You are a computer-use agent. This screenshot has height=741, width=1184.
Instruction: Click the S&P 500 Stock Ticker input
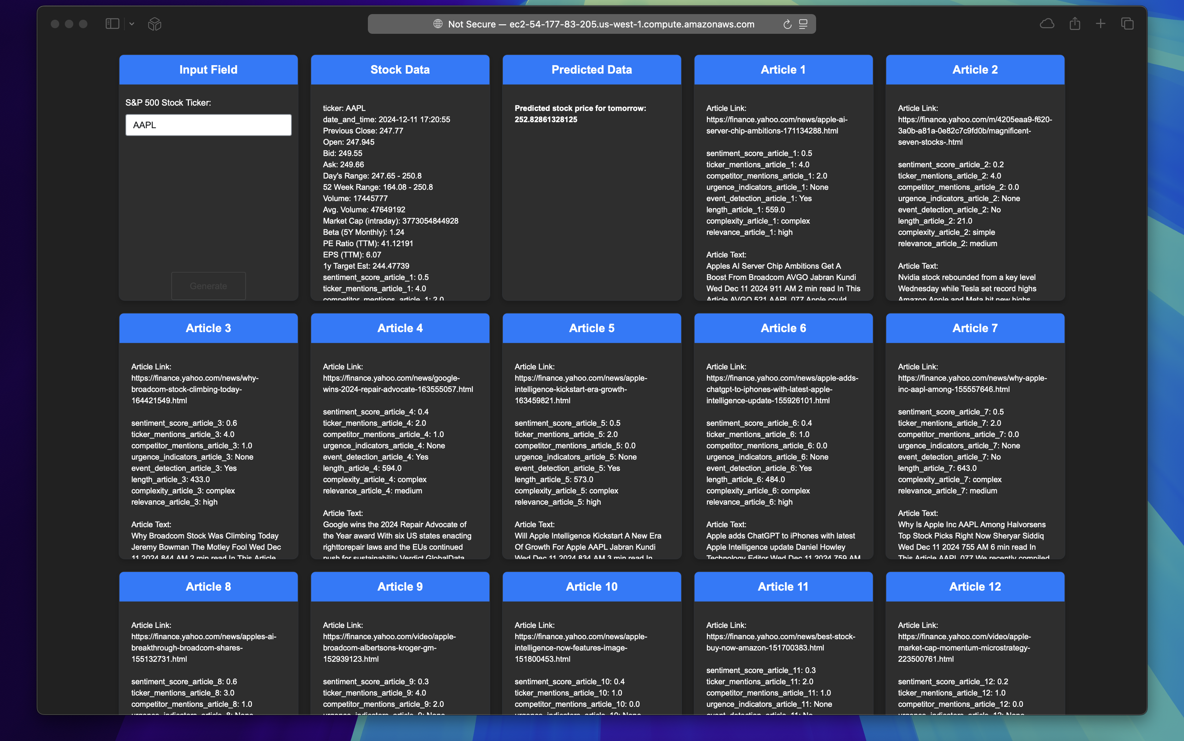[208, 125]
